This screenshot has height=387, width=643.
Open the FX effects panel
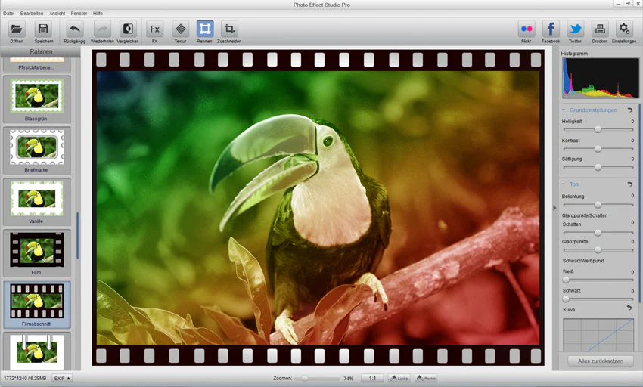tap(154, 29)
